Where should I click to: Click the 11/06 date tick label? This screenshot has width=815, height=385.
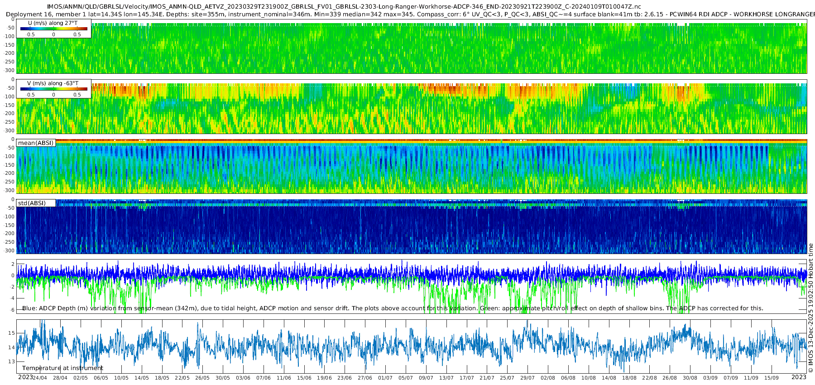coord(284,378)
